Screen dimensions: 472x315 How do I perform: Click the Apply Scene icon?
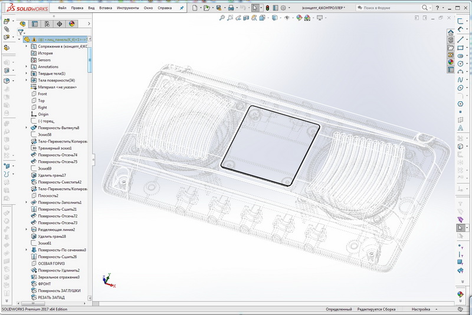click(307, 18)
